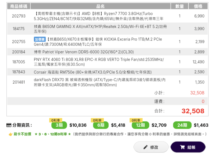Click the bold 合計 total 32,508
The width and height of the screenshot is (215, 159).
pos(193,111)
